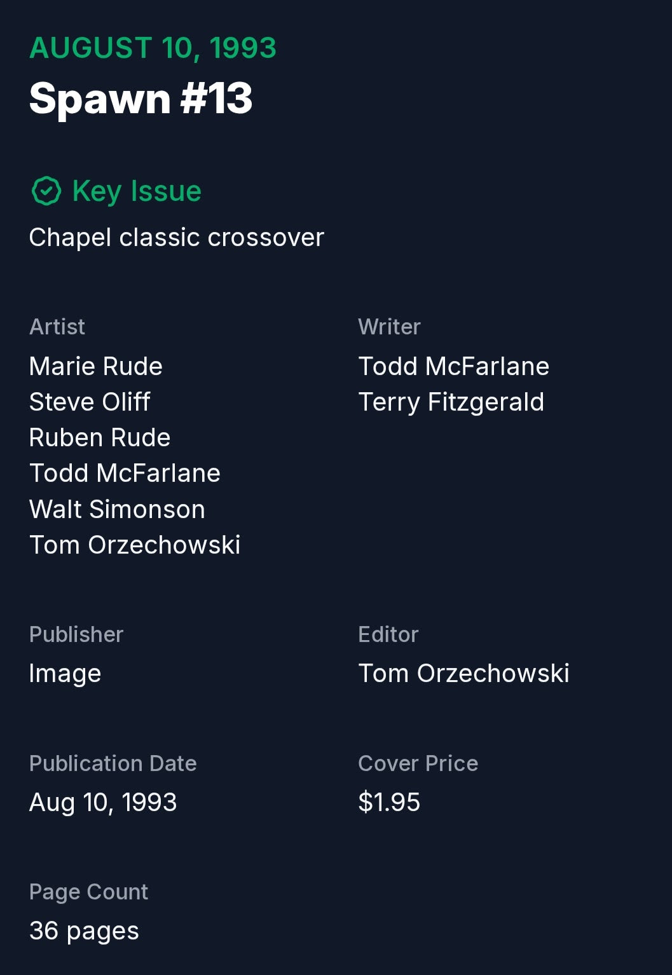
Task: Click the $1.95 cover price
Action: 389,803
